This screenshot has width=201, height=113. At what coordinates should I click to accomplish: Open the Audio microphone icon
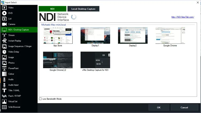click(4, 79)
